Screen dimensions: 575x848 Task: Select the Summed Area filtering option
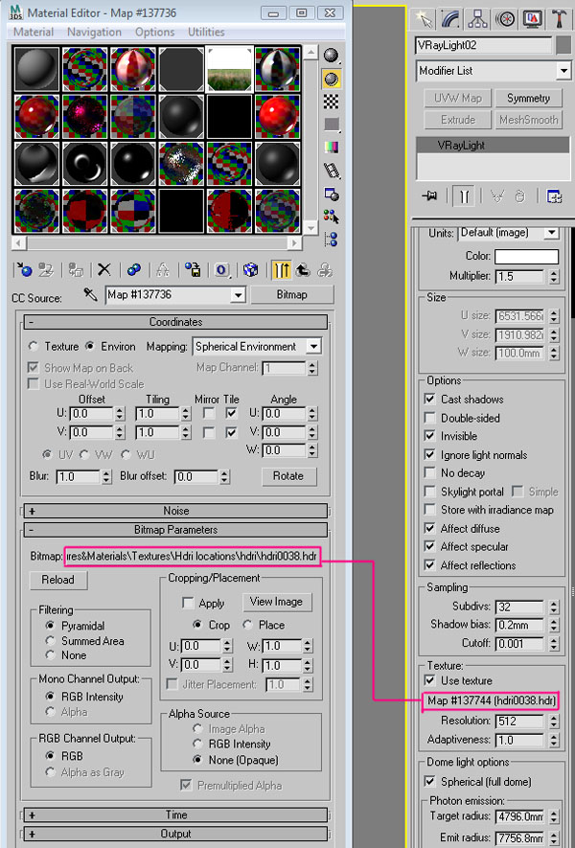51,641
